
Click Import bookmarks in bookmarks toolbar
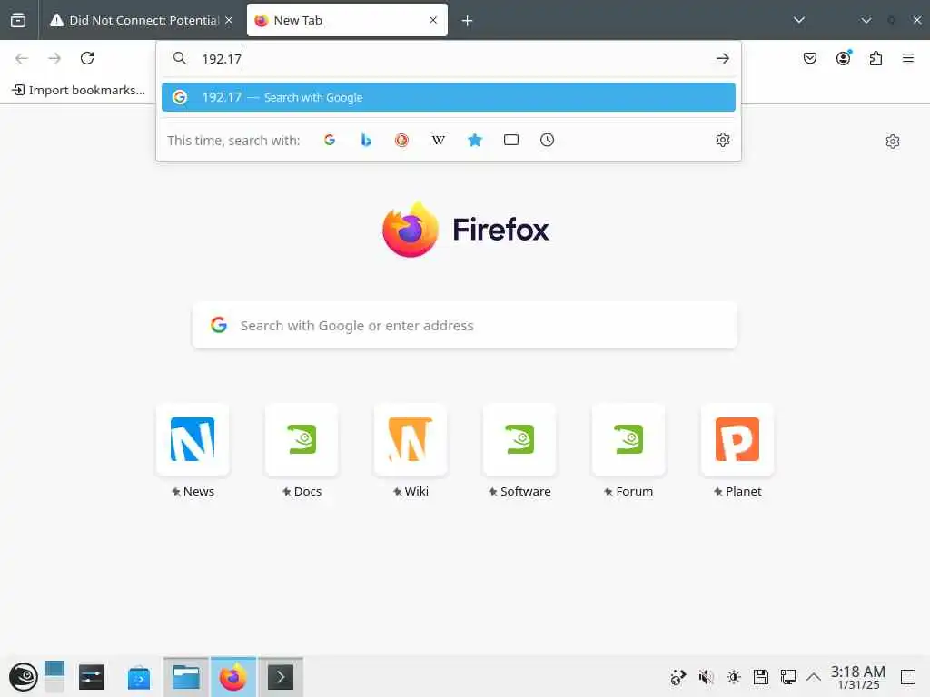click(x=79, y=90)
